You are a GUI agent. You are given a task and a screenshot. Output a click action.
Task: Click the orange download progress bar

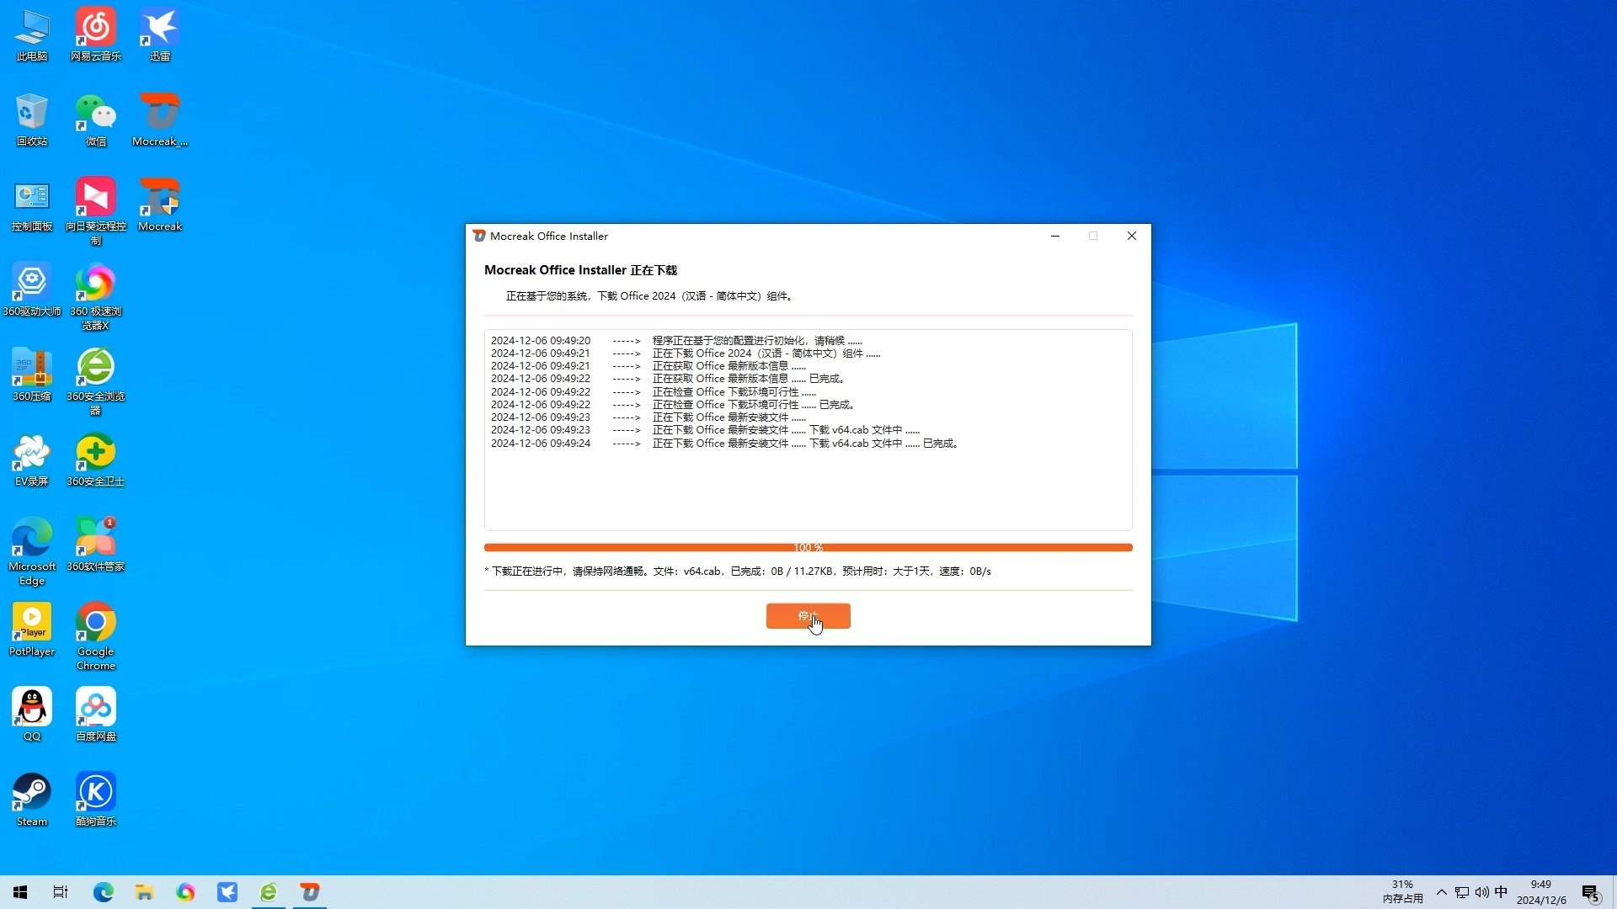tap(808, 548)
